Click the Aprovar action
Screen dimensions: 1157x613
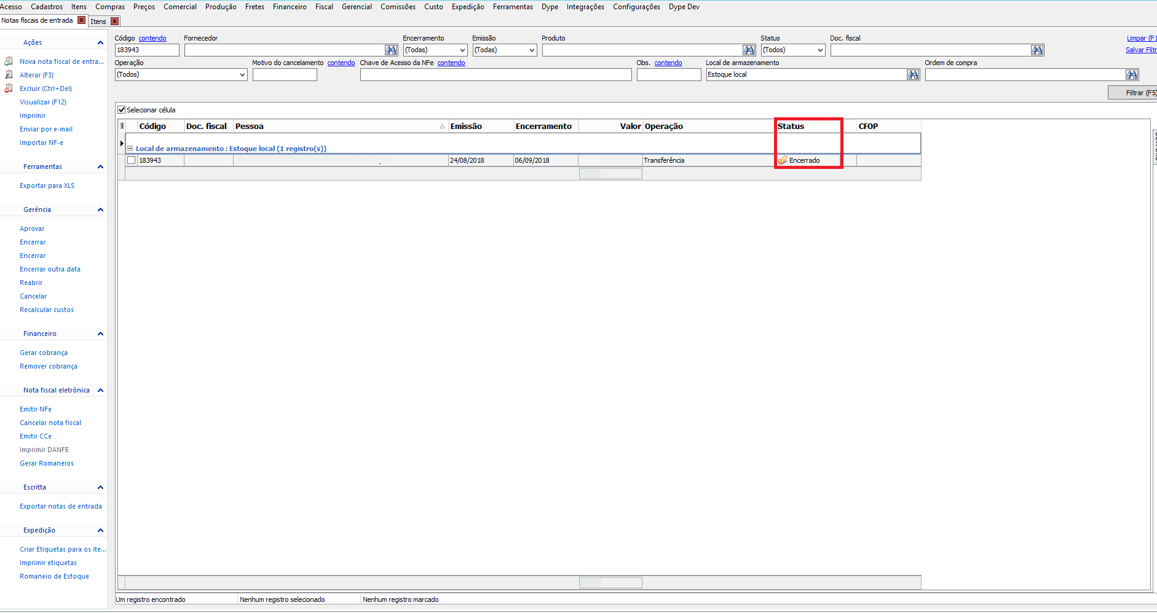click(x=32, y=228)
